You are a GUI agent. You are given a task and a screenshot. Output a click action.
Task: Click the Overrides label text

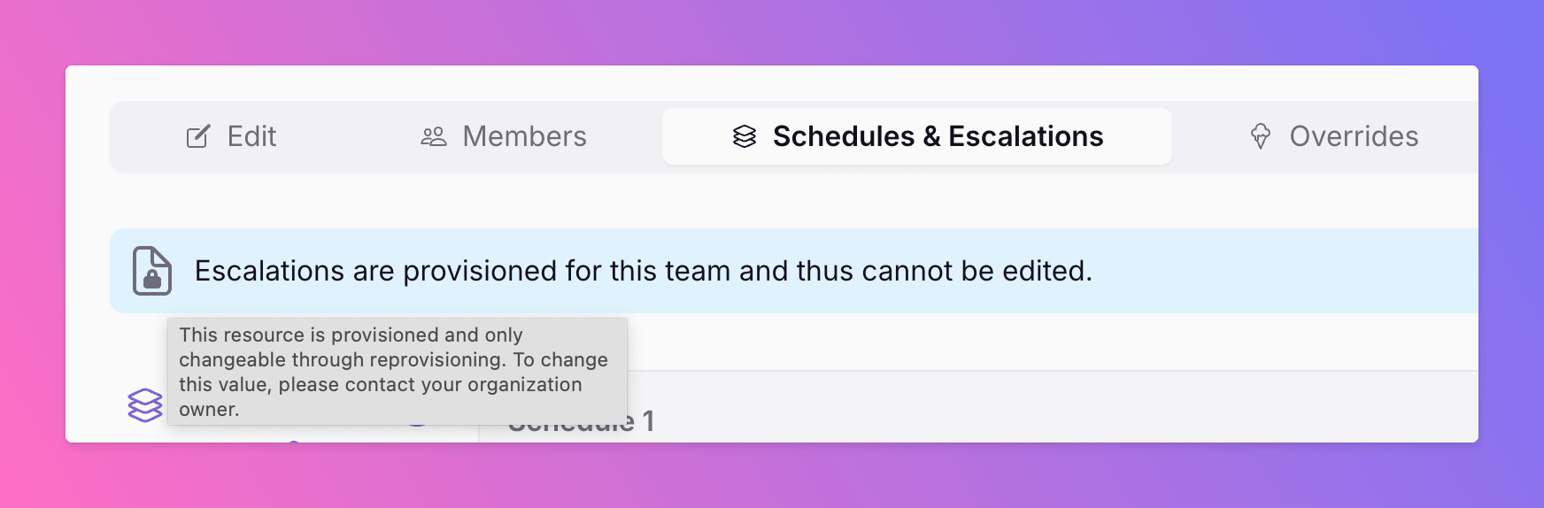tap(1354, 136)
